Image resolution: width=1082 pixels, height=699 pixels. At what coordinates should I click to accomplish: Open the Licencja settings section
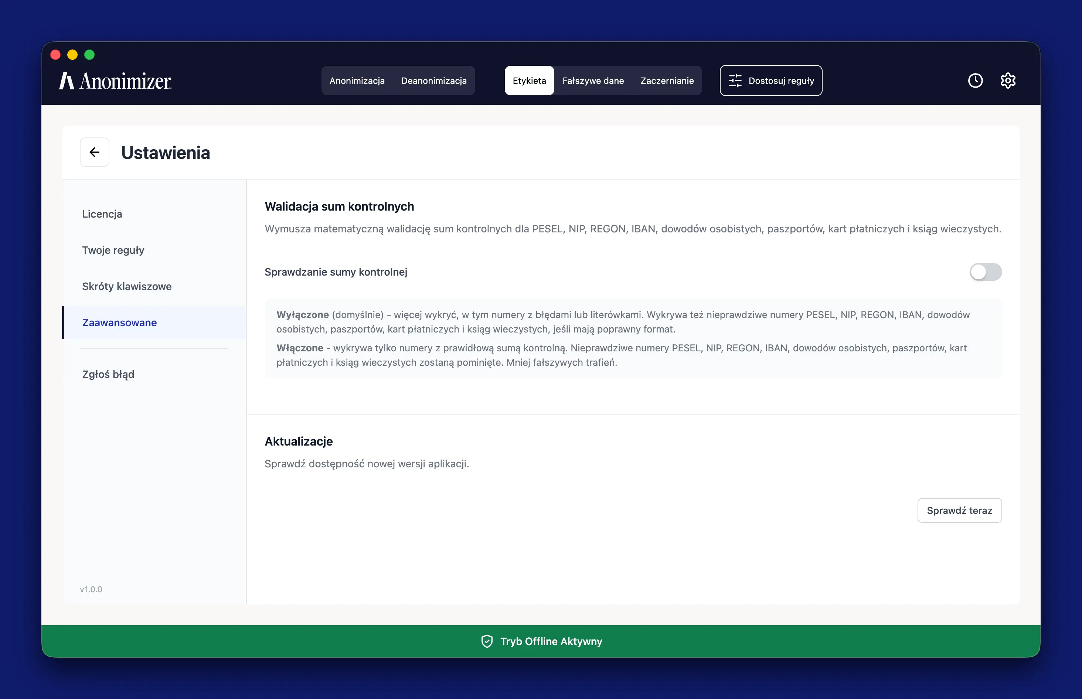(154, 214)
